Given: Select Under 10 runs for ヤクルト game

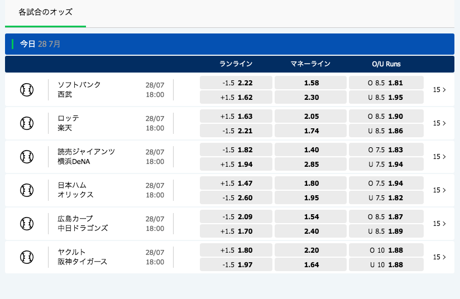Looking at the screenshot, I should click(x=386, y=264).
